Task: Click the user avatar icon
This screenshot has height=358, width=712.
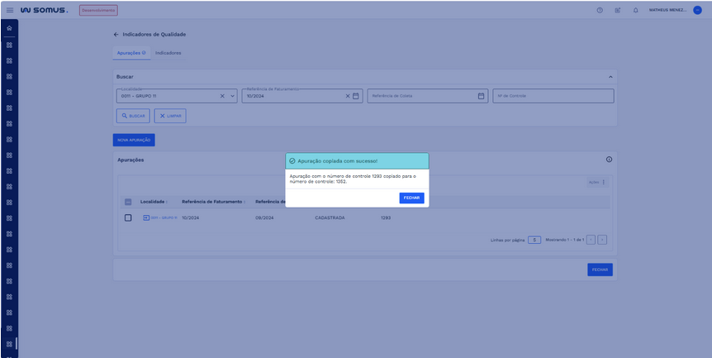Action: (697, 10)
